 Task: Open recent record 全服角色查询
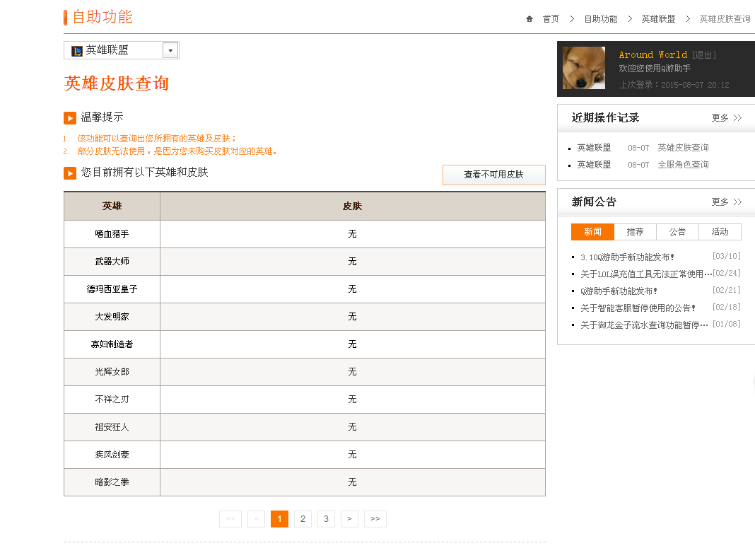[683, 164]
